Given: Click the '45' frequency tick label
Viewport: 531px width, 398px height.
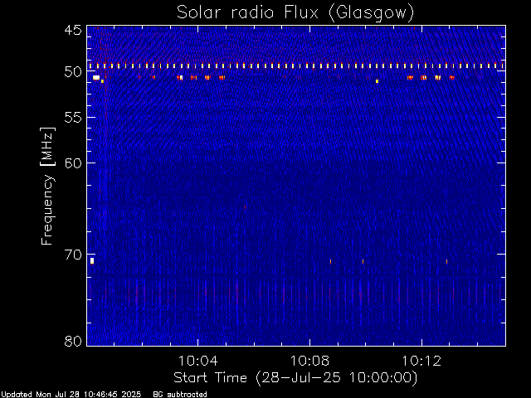Looking at the screenshot, I should [x=73, y=30].
